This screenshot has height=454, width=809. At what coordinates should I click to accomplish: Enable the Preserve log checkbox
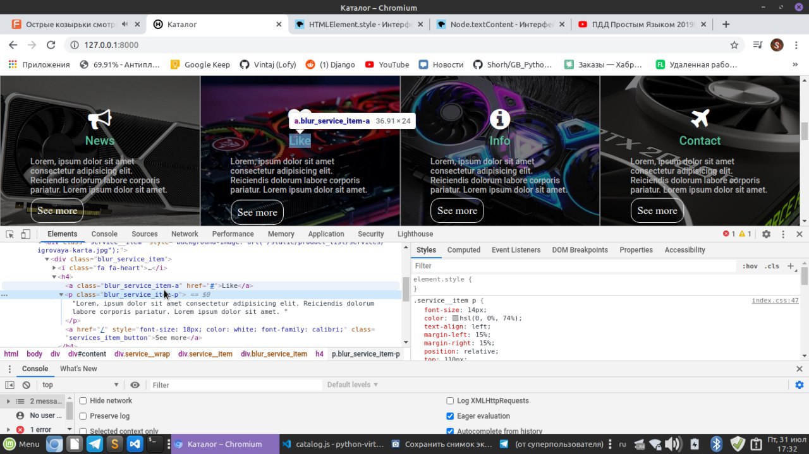pyautogui.click(x=83, y=416)
